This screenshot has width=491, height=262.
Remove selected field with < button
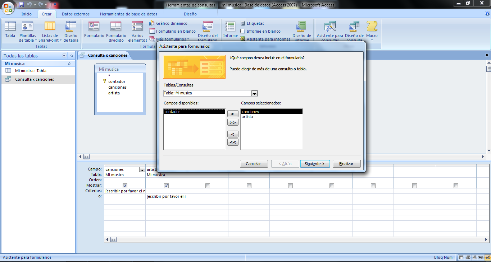point(233,134)
